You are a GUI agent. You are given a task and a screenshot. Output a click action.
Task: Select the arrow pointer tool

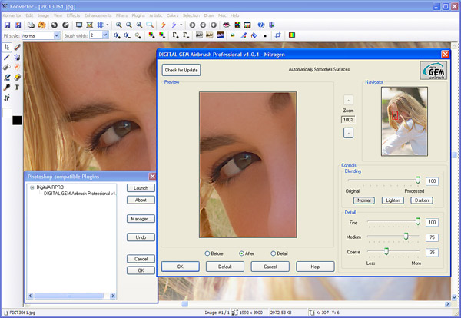coord(7,48)
